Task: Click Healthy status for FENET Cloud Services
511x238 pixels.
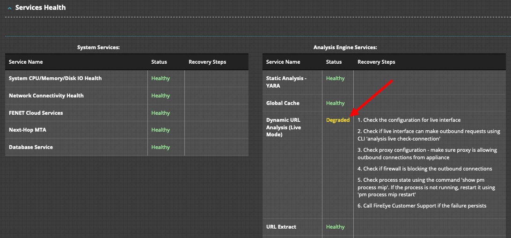Action: pyautogui.click(x=161, y=113)
